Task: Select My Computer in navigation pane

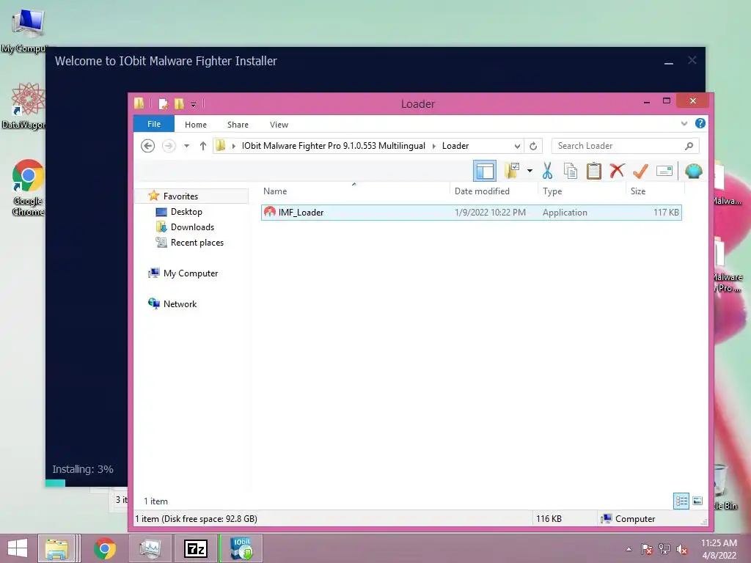Action: coord(190,273)
